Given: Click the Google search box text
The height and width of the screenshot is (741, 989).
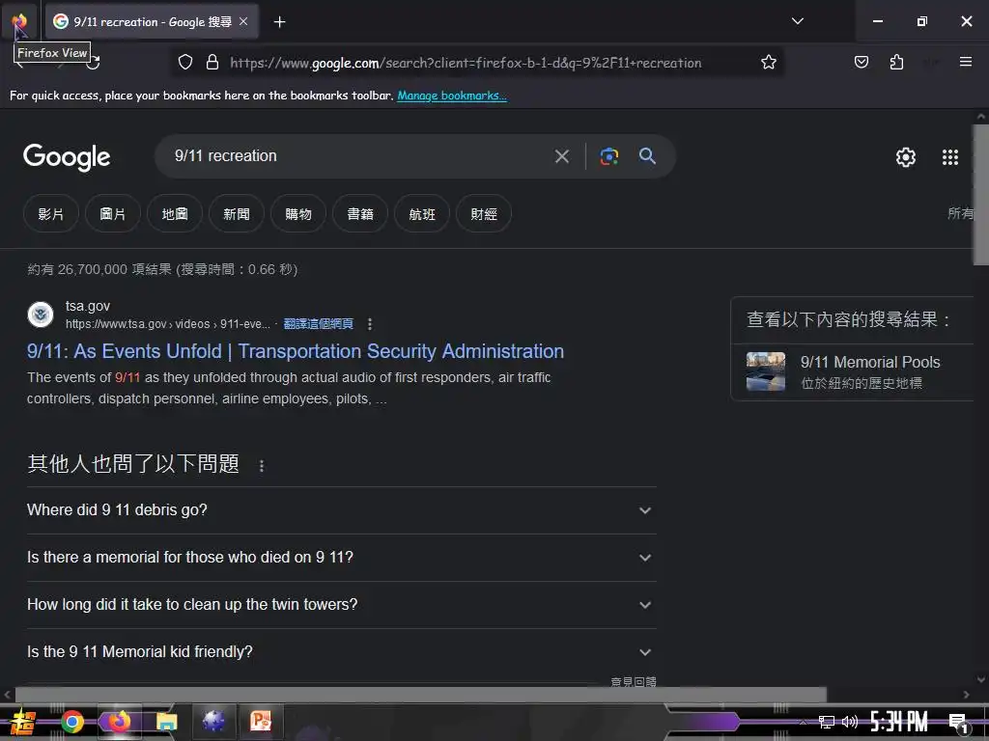Looking at the screenshot, I should (x=226, y=155).
